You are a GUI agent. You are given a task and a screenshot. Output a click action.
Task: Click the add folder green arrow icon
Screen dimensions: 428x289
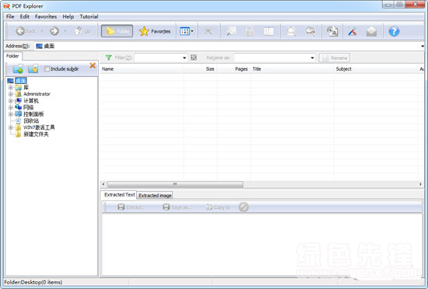[18, 69]
